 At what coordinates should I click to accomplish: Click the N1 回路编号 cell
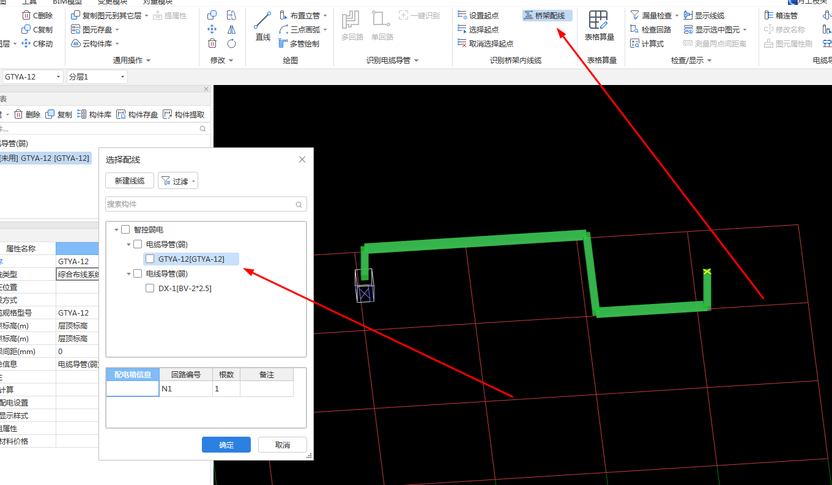point(185,389)
